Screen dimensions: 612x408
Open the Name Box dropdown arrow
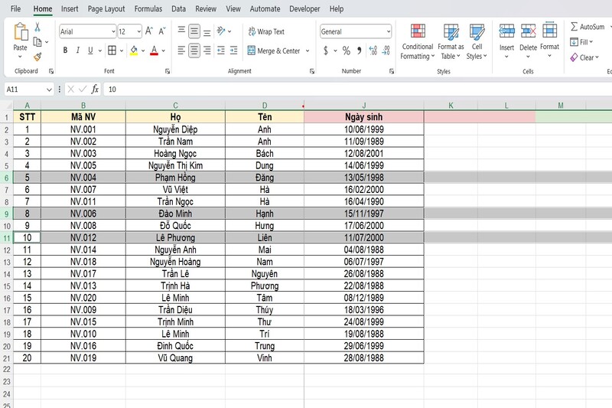tap(49, 90)
